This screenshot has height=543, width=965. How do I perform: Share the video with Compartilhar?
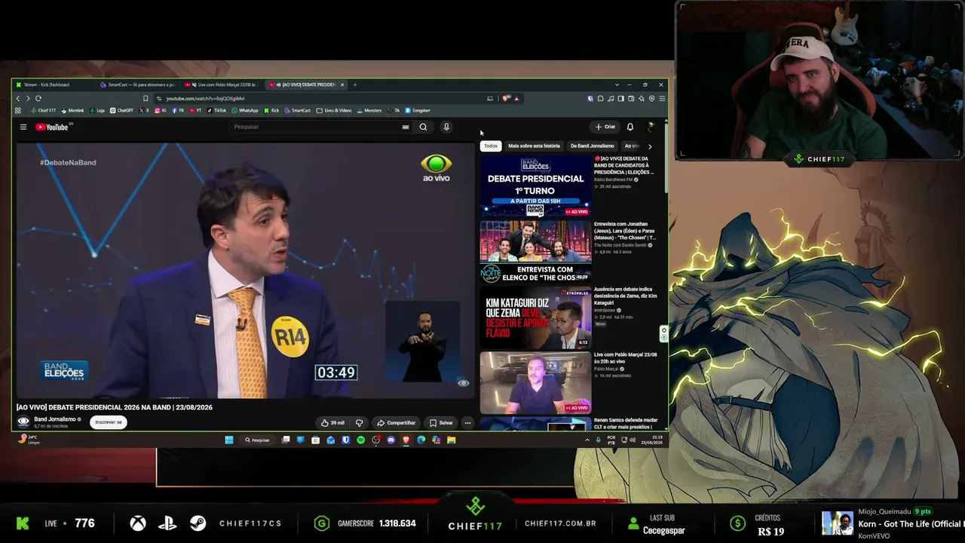click(x=396, y=422)
